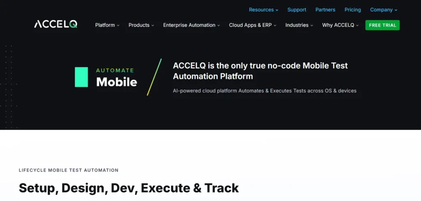Expand the Why ACCELQ chevron arrow
This screenshot has width=421, height=201.
357,25
